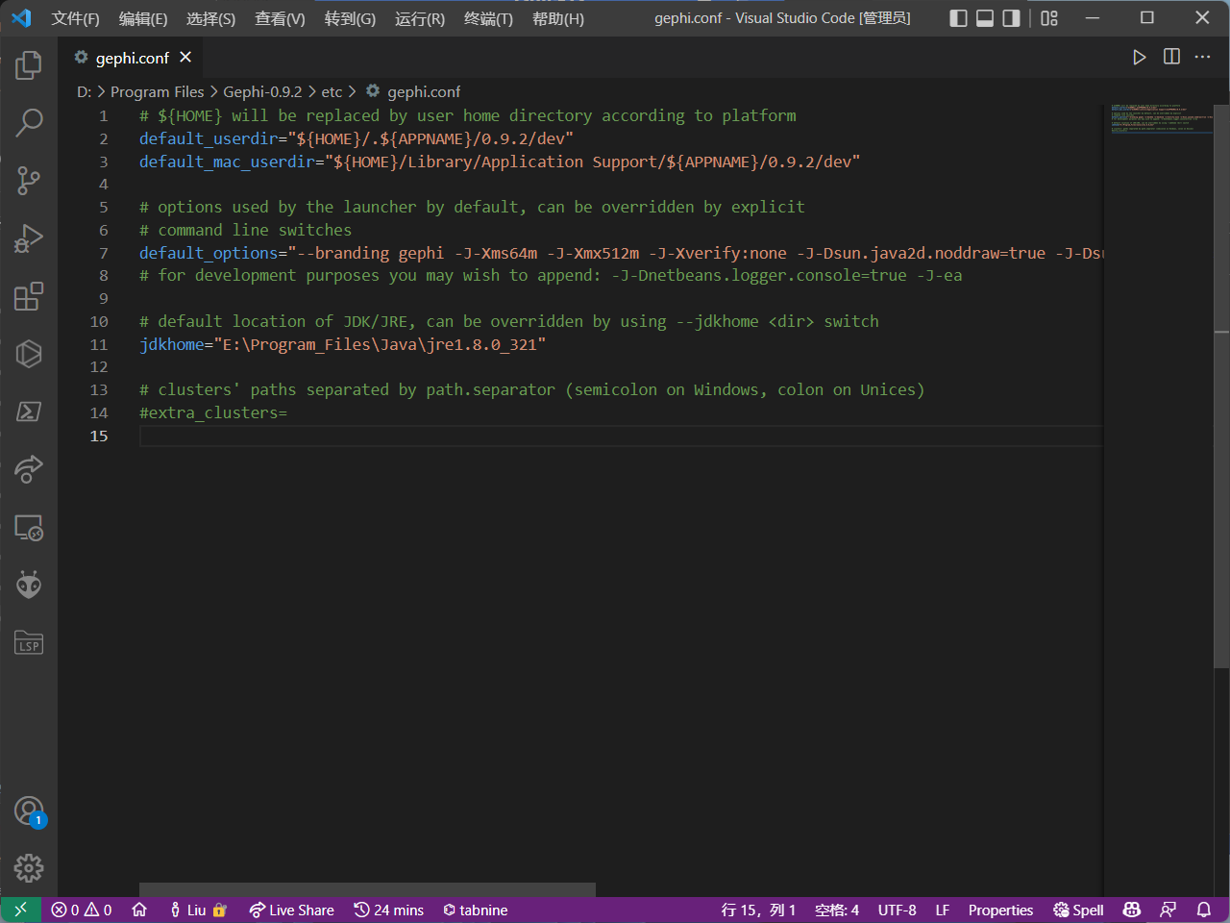This screenshot has height=923, width=1230.
Task: Open the terminal-style panel icon in activity bar
Action: [x=29, y=412]
